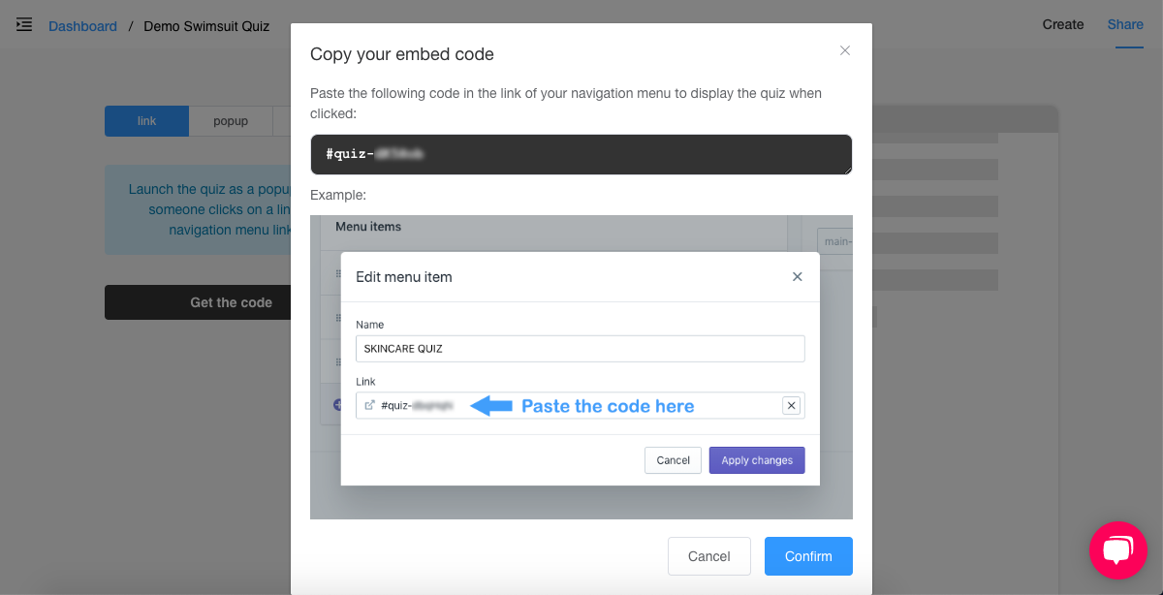Image resolution: width=1163 pixels, height=595 pixels.
Task: Click the blue arrow pointing at link
Action: click(491, 406)
